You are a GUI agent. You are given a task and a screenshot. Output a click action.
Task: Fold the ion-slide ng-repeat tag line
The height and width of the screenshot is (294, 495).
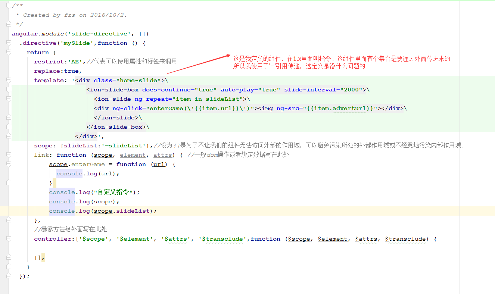click(9, 99)
